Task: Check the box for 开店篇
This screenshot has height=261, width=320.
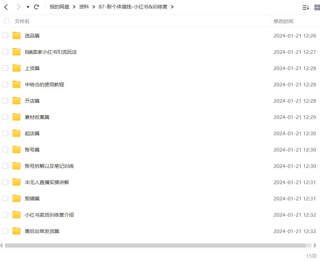Action: pyautogui.click(x=5, y=101)
